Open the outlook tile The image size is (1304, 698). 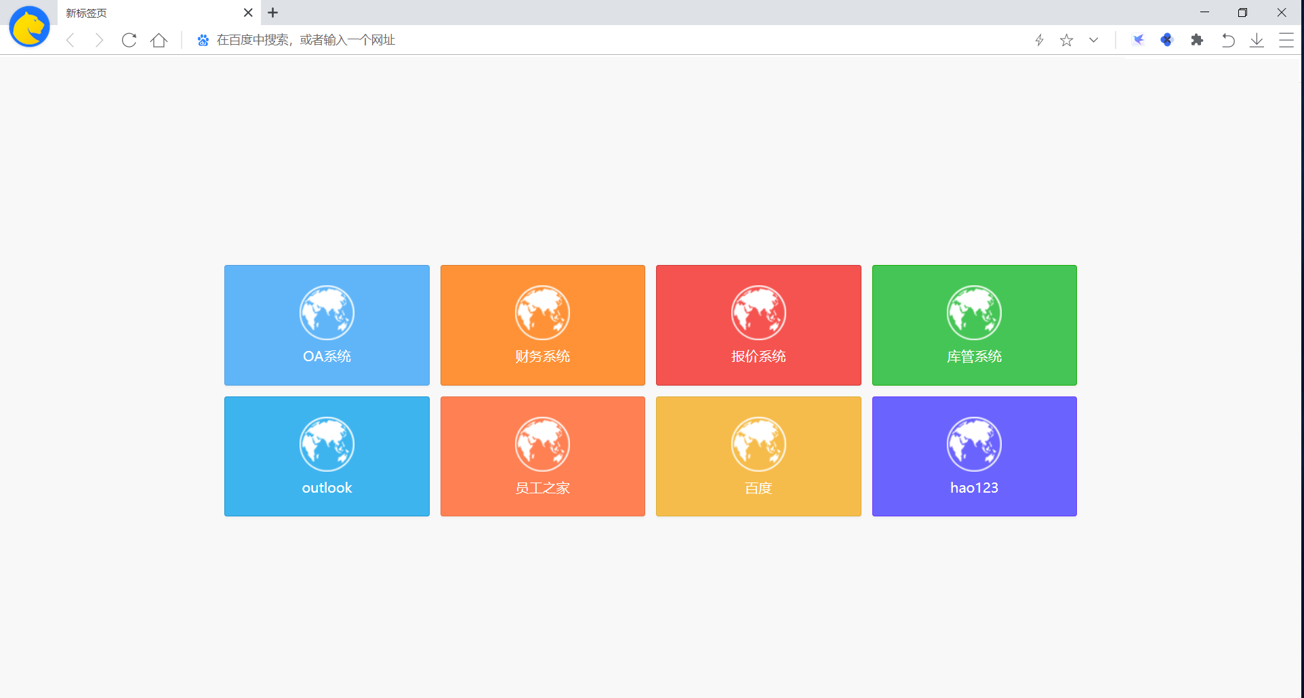[327, 457]
